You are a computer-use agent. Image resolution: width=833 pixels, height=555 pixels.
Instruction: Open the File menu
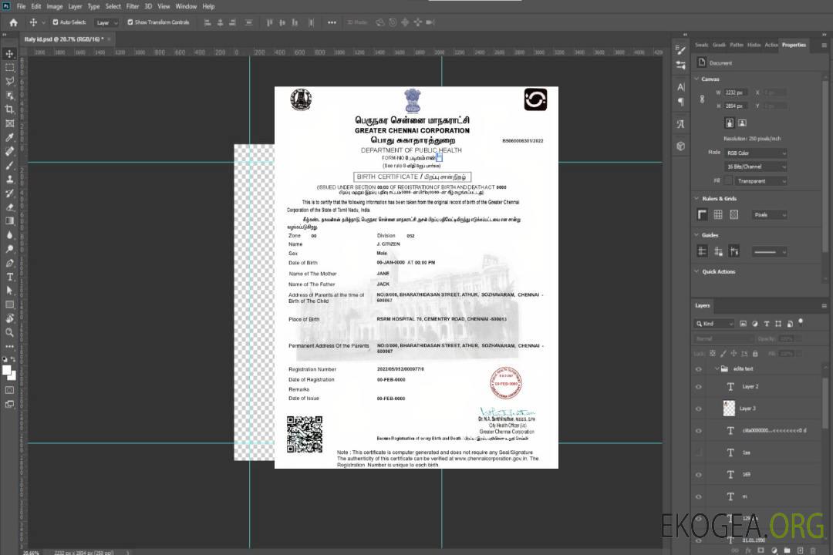coord(22,6)
